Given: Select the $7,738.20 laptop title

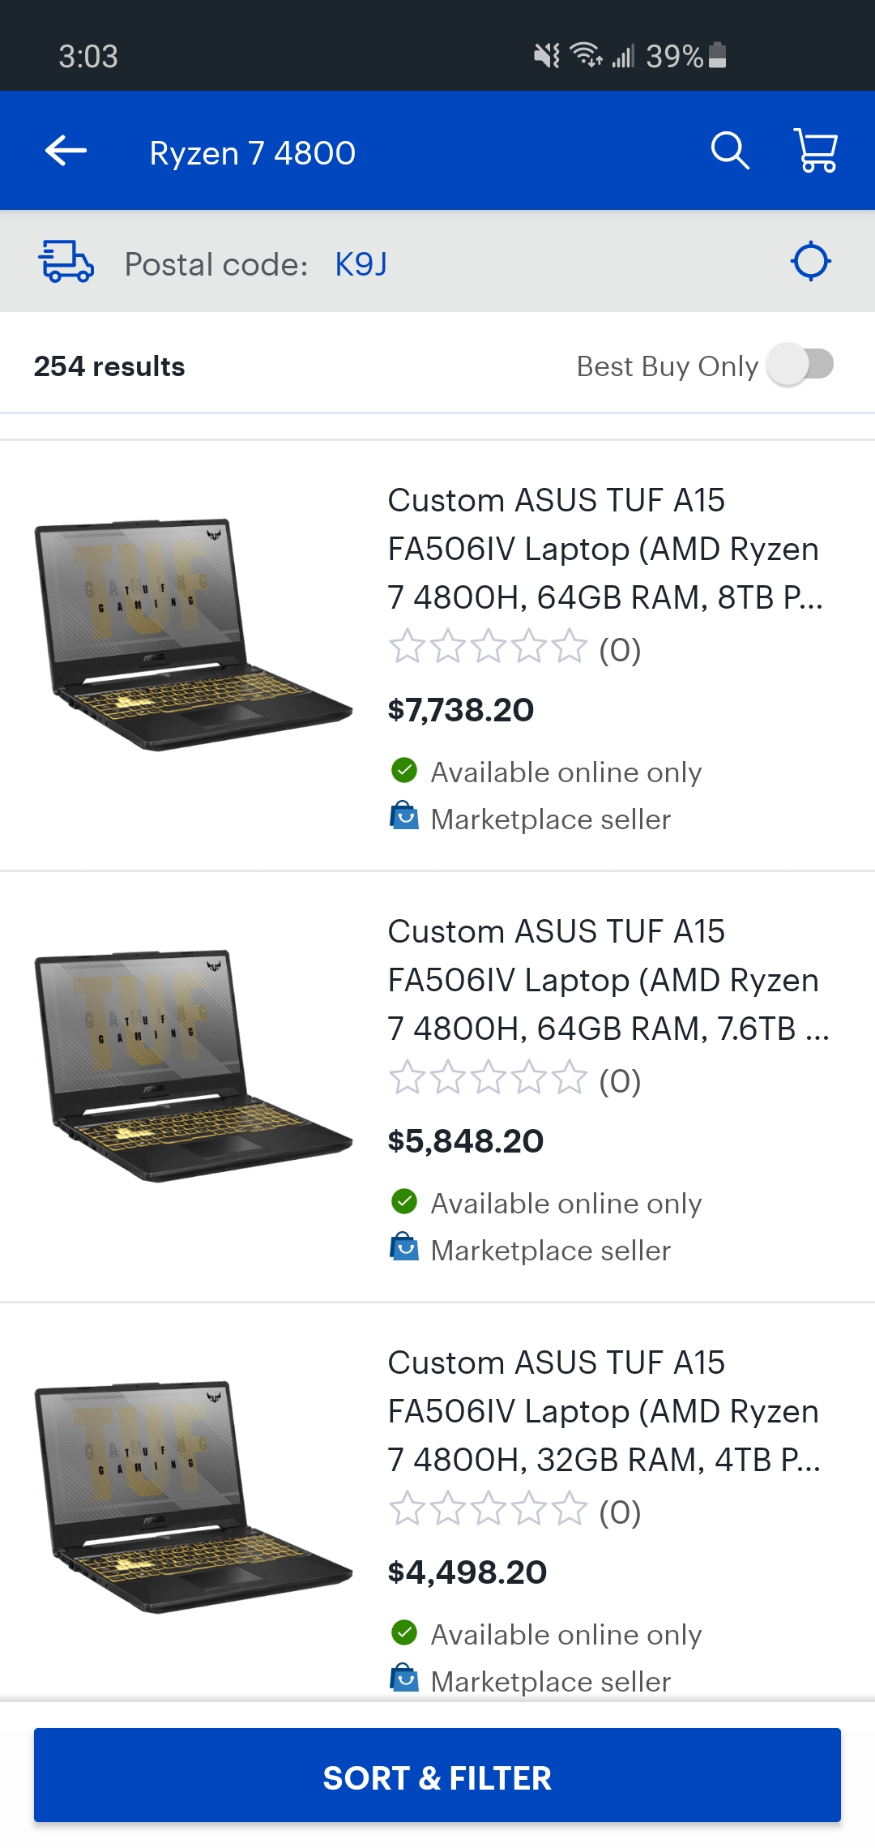Looking at the screenshot, I should click(604, 548).
